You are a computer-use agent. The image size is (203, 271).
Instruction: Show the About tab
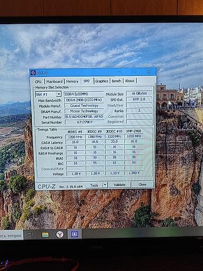(x=129, y=81)
